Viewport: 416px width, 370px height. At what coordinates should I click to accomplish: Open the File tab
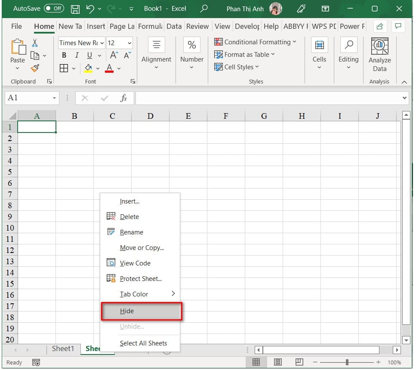16,27
